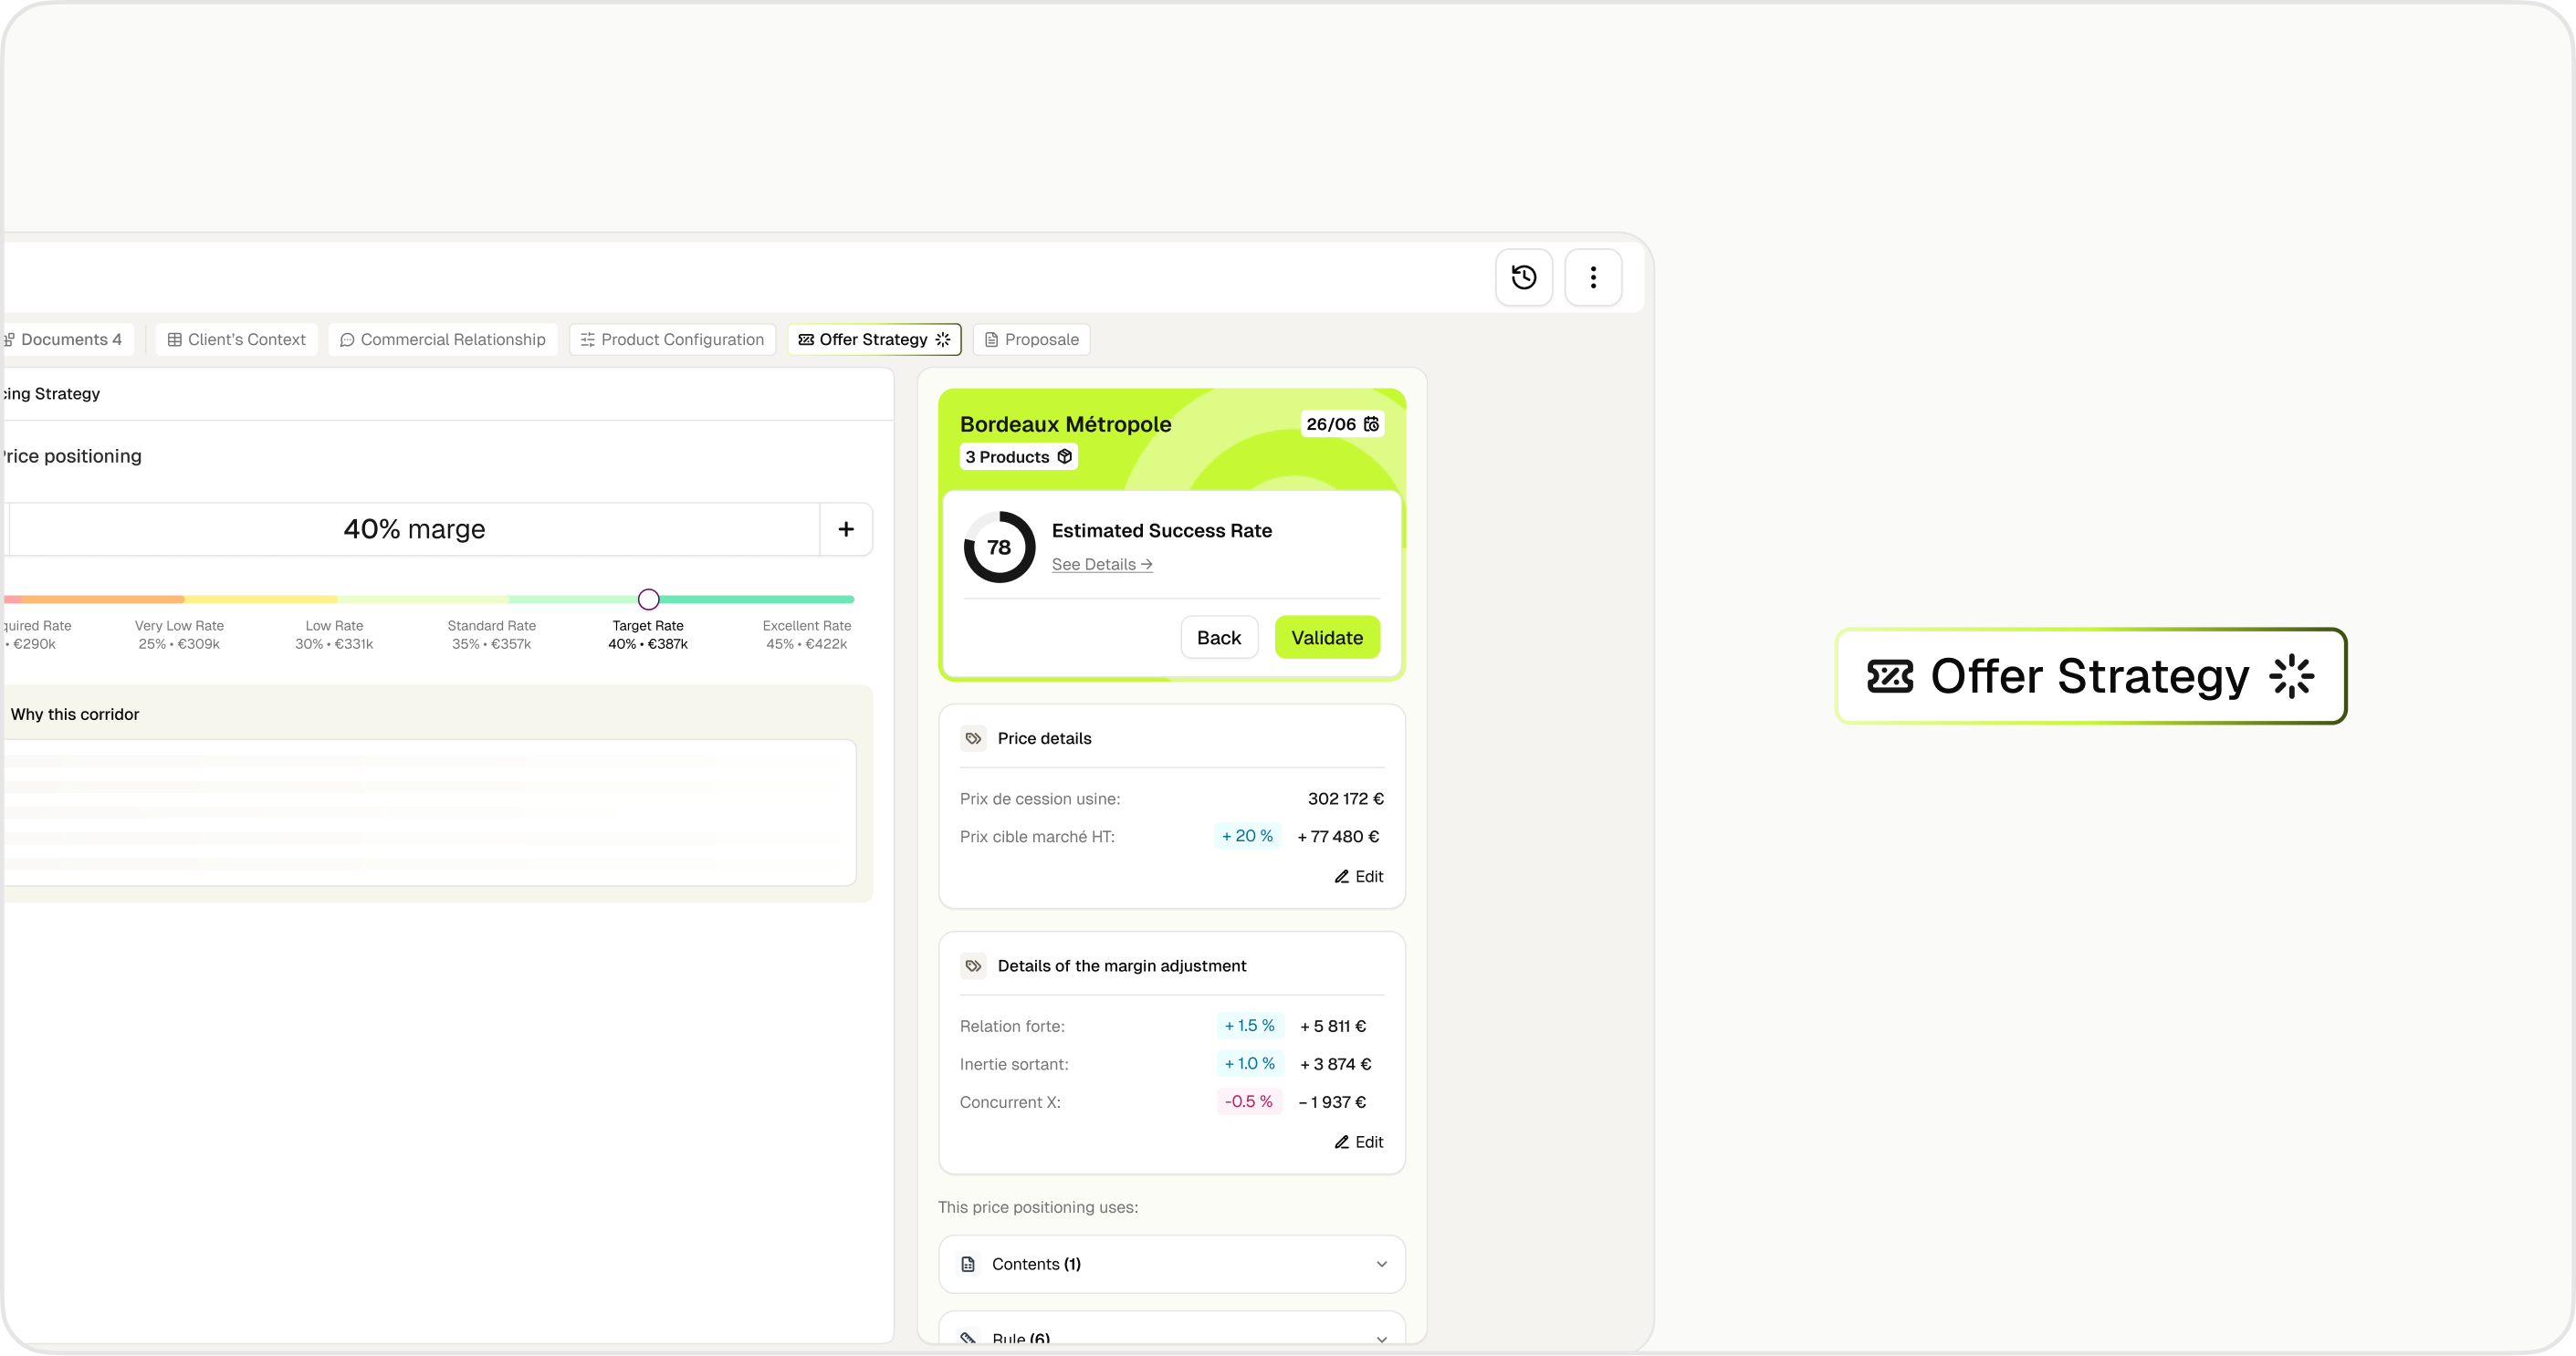The width and height of the screenshot is (2576, 1356).
Task: Click the -0.5 % Concurrent X badge
Action: pos(1248,1102)
